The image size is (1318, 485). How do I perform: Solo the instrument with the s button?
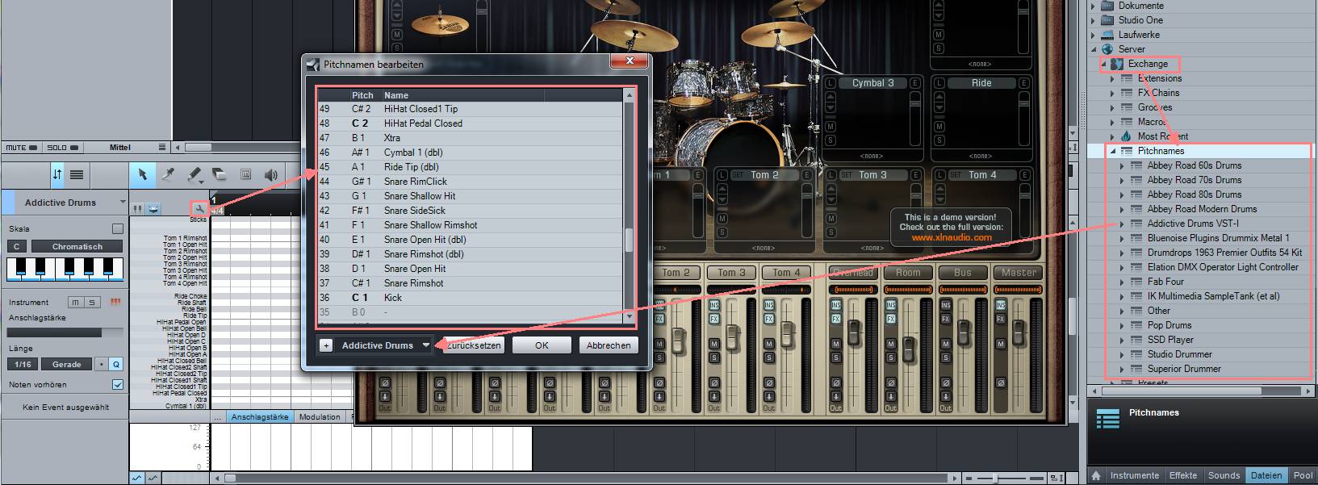point(91,302)
